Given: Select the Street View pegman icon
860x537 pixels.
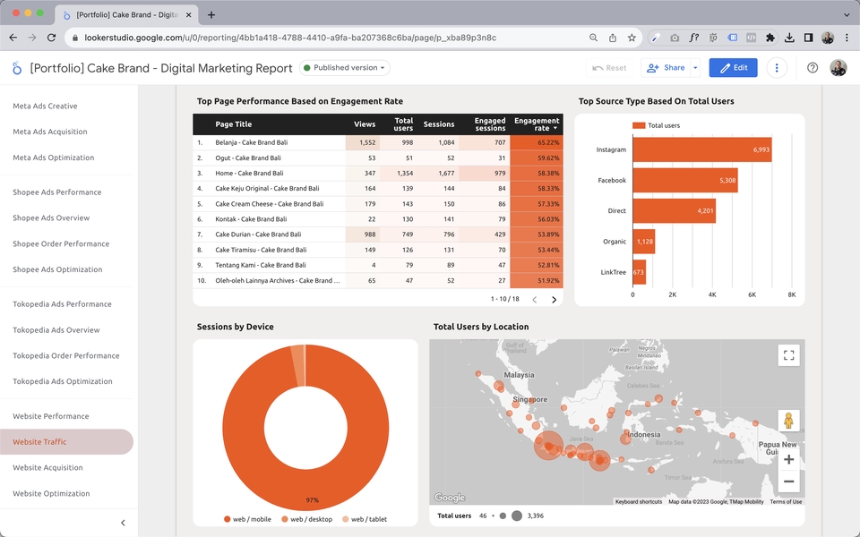Looking at the screenshot, I should point(788,421).
